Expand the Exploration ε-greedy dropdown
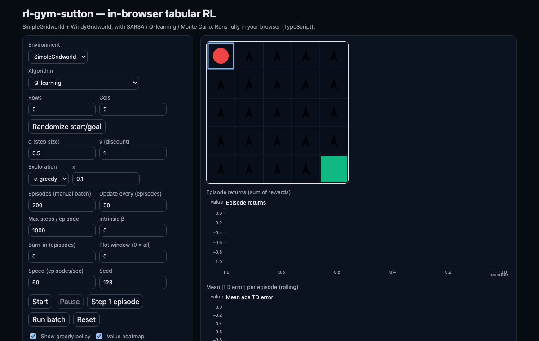539x341 pixels. pos(49,179)
